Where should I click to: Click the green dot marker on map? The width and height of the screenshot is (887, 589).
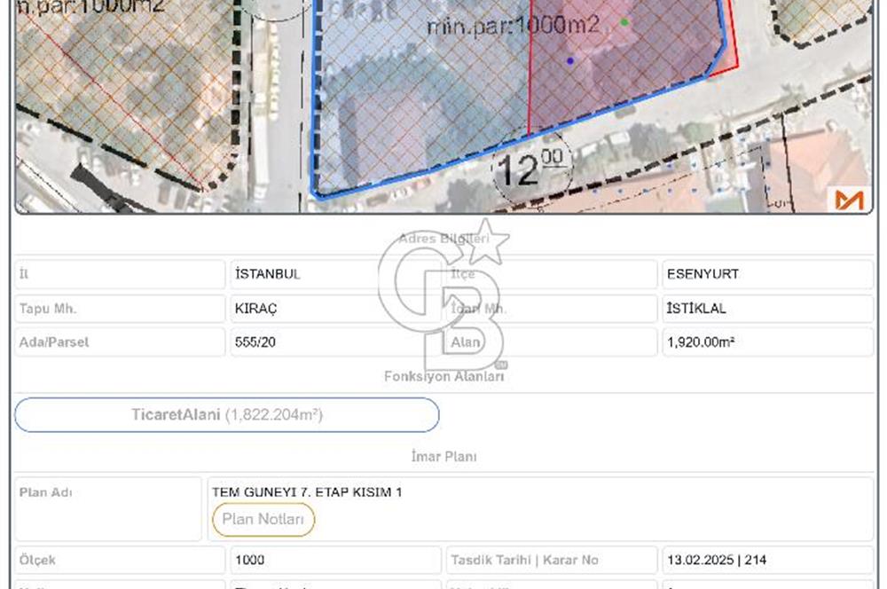(624, 21)
